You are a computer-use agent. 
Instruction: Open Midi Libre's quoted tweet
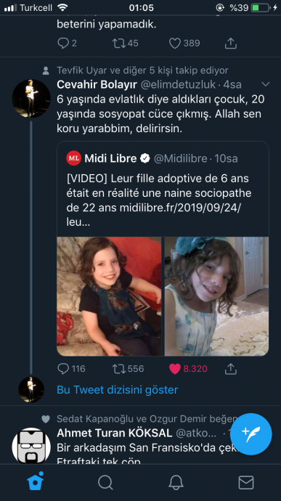163,189
